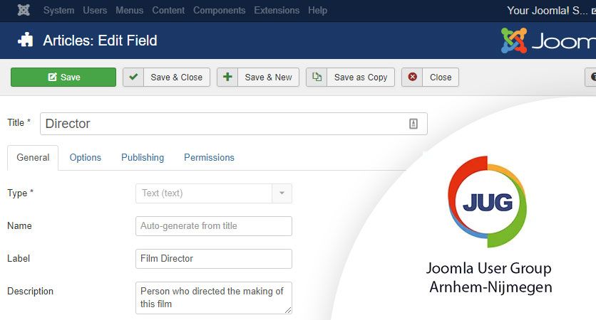Open the Help menu

tap(317, 10)
